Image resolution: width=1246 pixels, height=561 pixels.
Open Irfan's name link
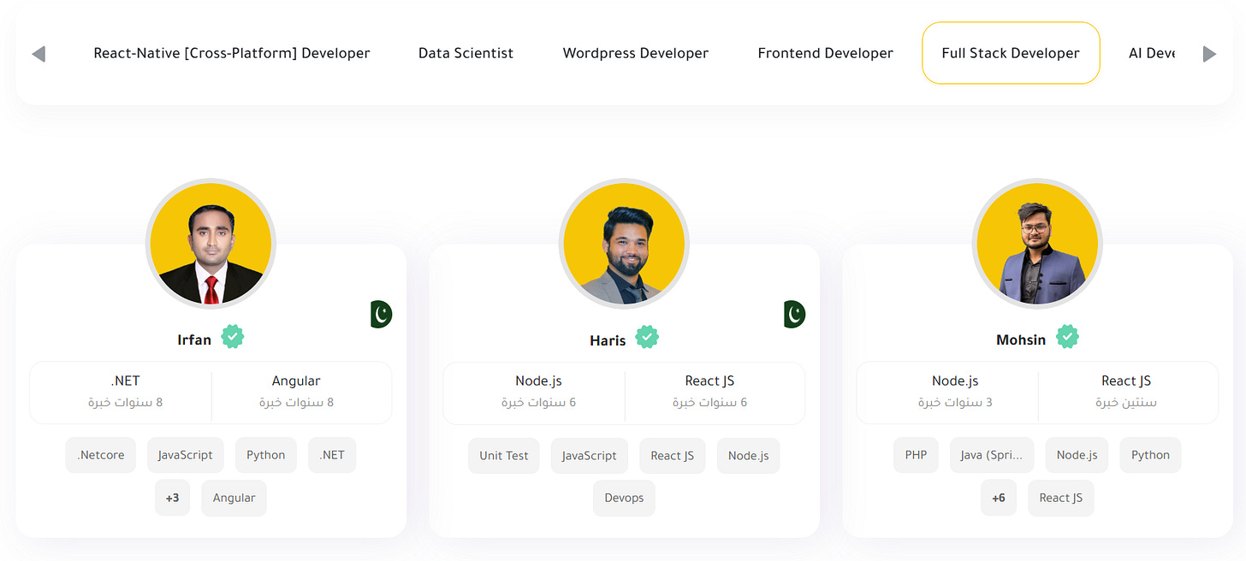pos(194,340)
